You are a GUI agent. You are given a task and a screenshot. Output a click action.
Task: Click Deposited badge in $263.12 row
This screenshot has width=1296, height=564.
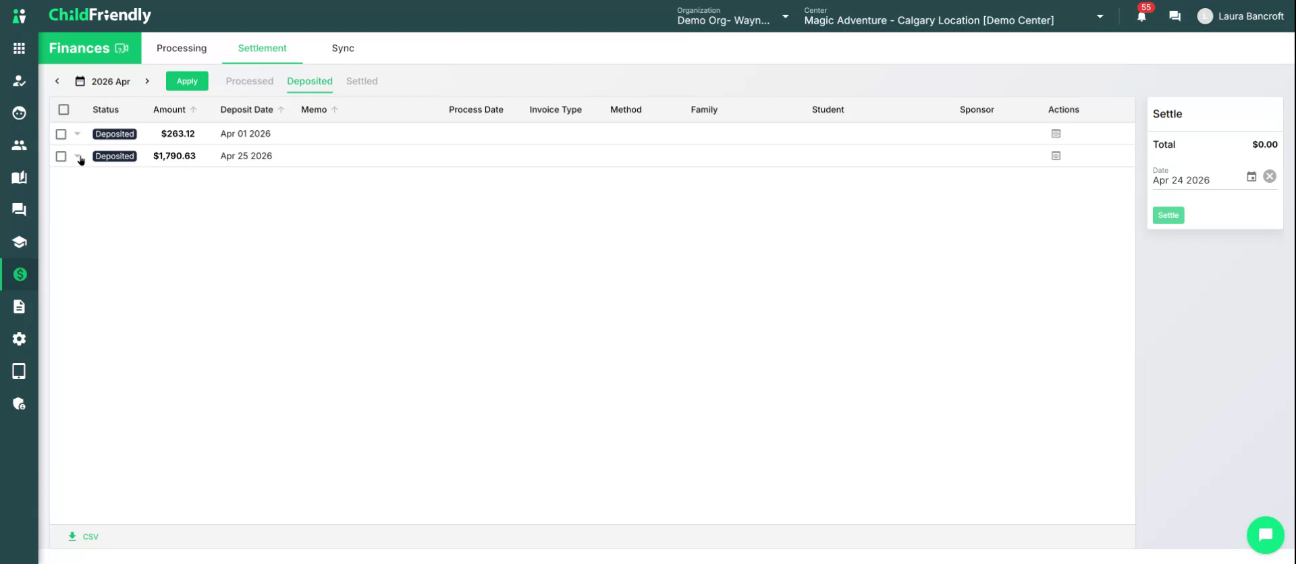pos(115,134)
